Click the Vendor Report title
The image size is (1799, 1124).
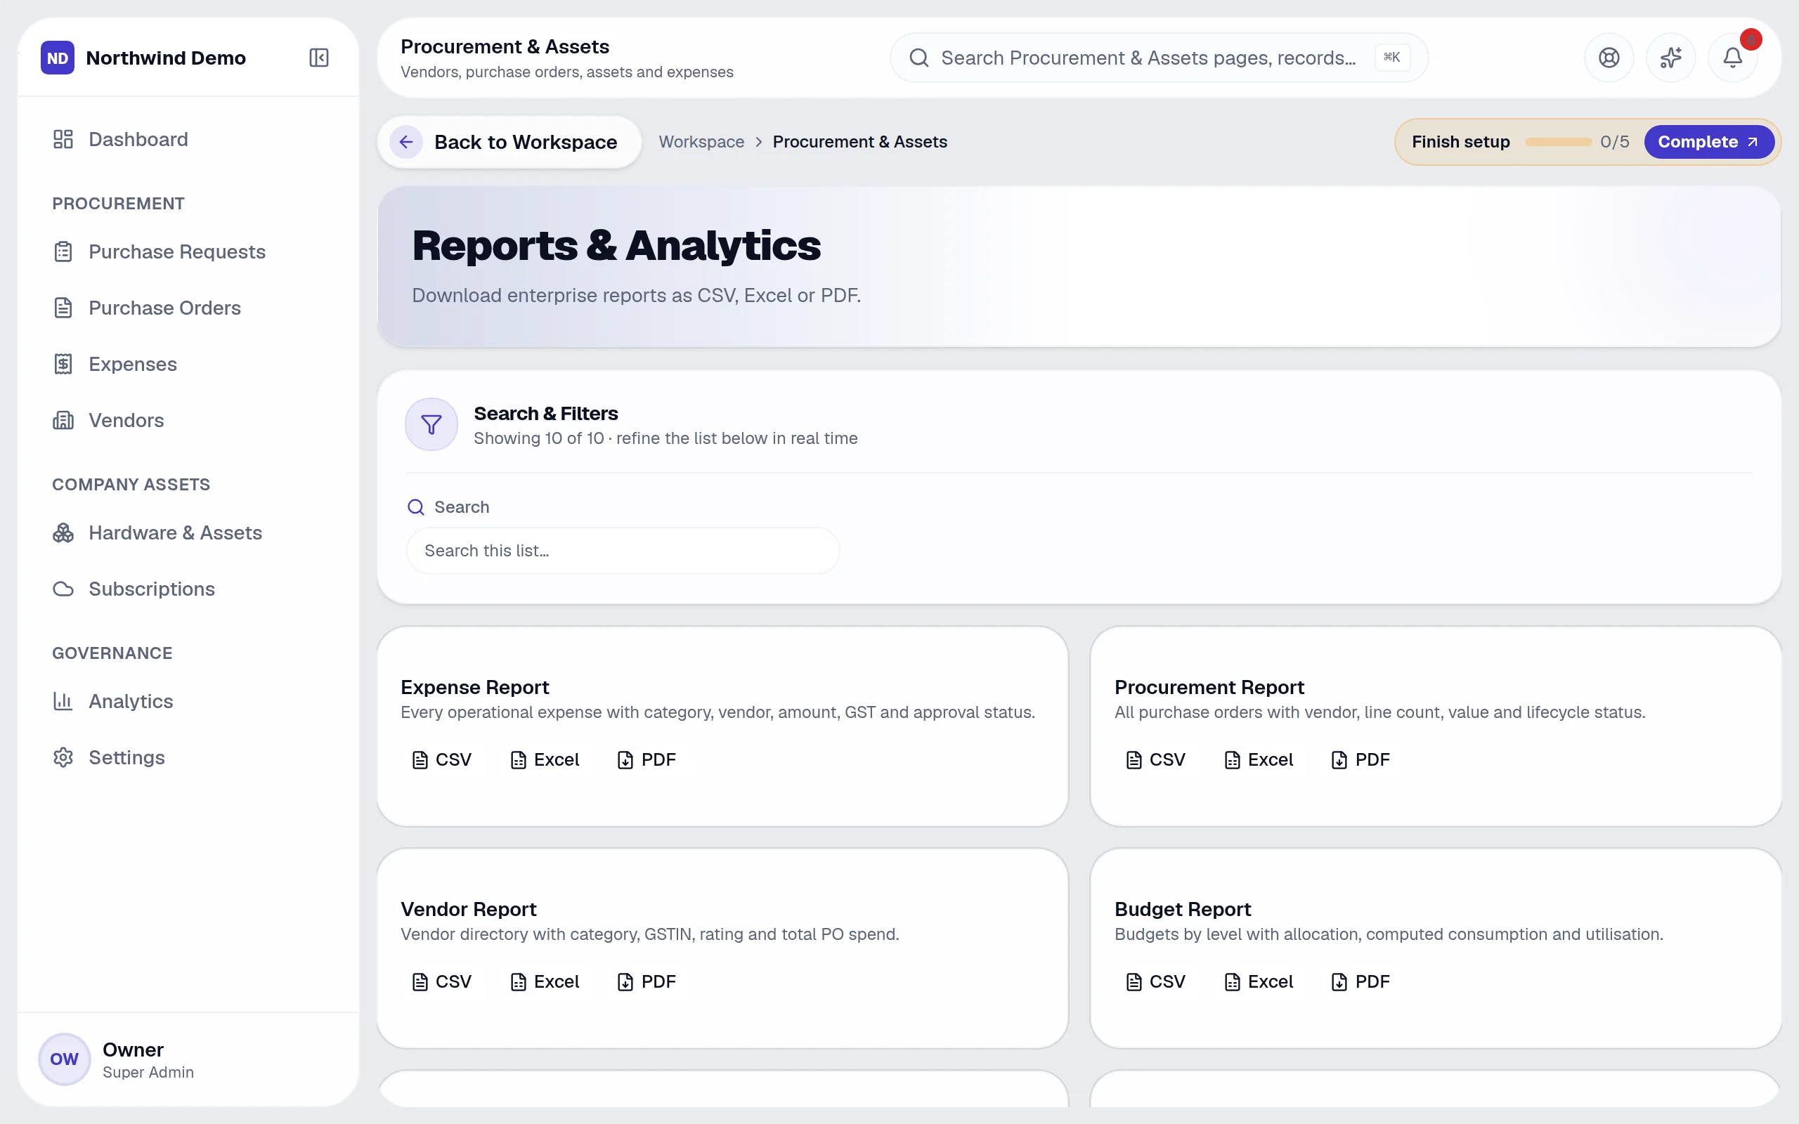[468, 910]
